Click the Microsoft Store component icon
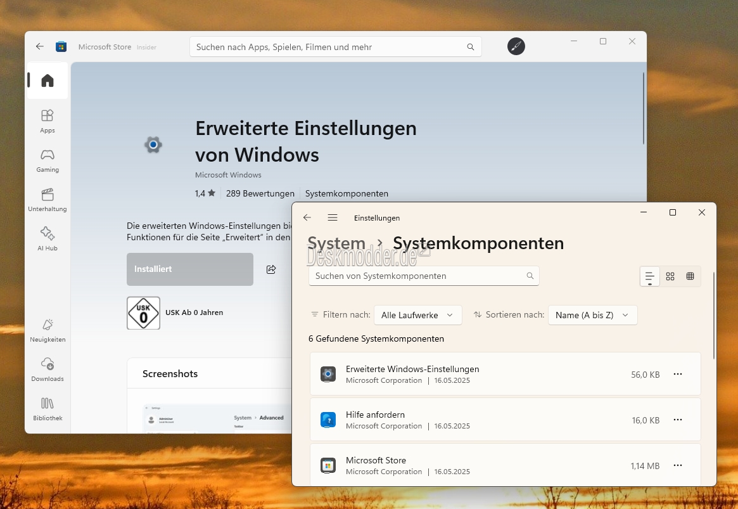The image size is (738, 509). click(328, 465)
